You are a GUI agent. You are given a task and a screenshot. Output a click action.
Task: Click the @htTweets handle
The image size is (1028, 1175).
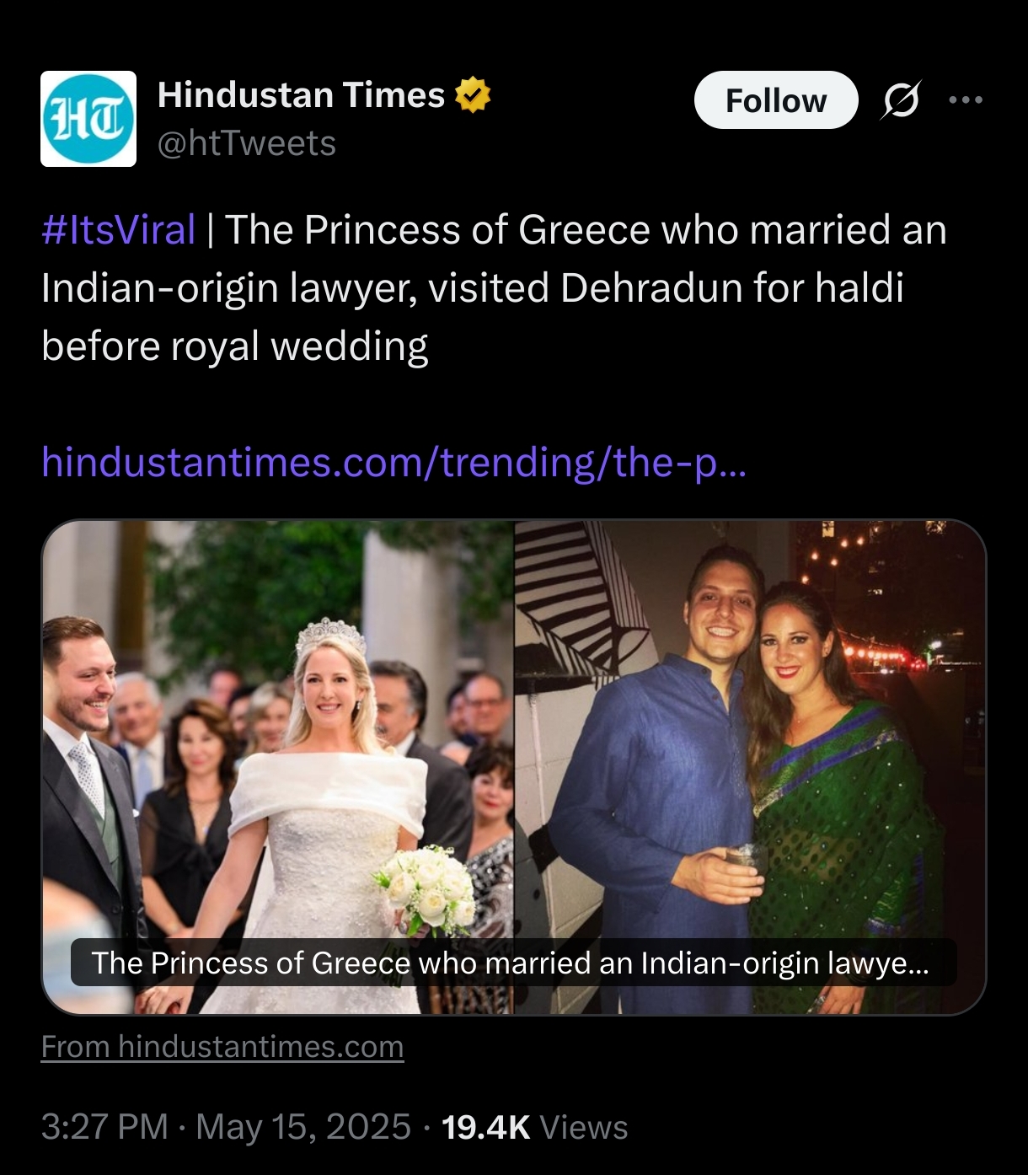pyautogui.click(x=247, y=143)
